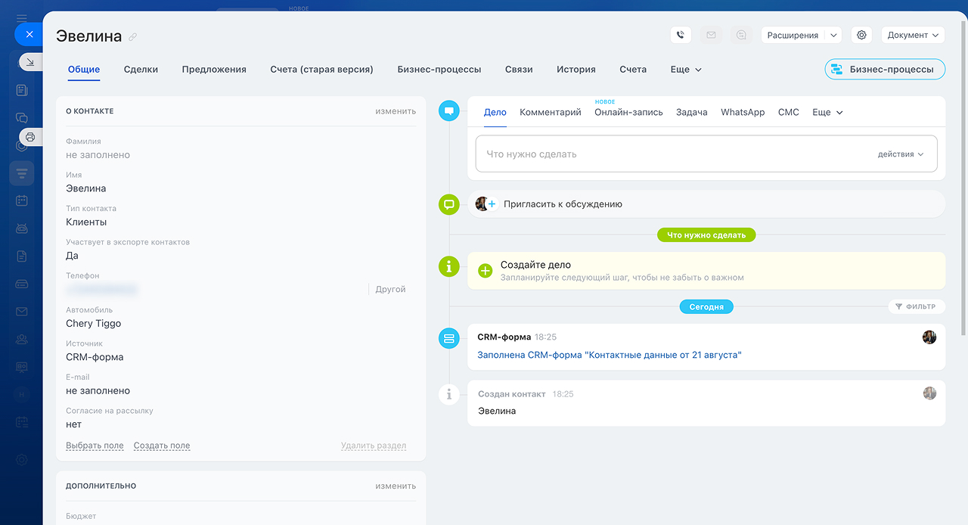Open the calendar icon in left sidebar
968x525 pixels.
point(22,200)
